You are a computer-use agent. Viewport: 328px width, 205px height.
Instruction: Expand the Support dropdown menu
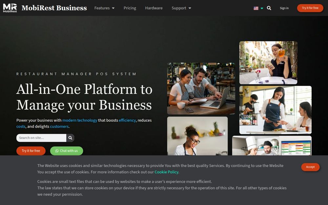pyautogui.click(x=181, y=8)
